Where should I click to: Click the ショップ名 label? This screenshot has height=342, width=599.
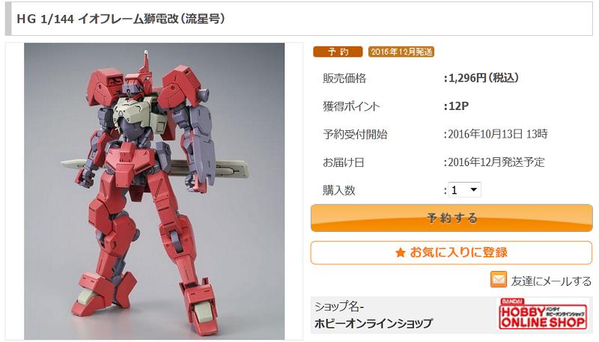339,307
